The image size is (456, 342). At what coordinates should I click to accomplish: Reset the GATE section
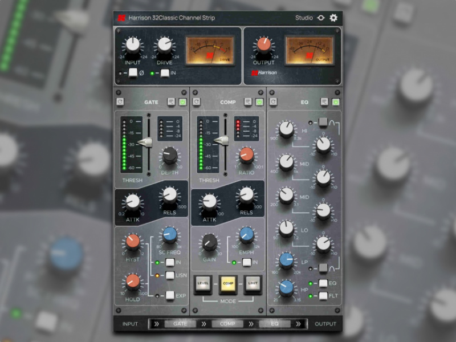(120, 102)
